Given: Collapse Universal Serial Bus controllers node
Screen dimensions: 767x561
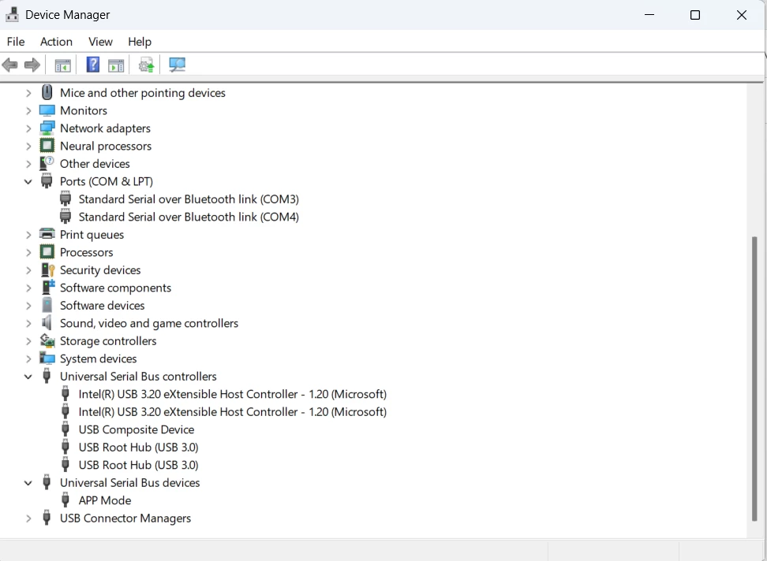Looking at the screenshot, I should pyautogui.click(x=28, y=377).
